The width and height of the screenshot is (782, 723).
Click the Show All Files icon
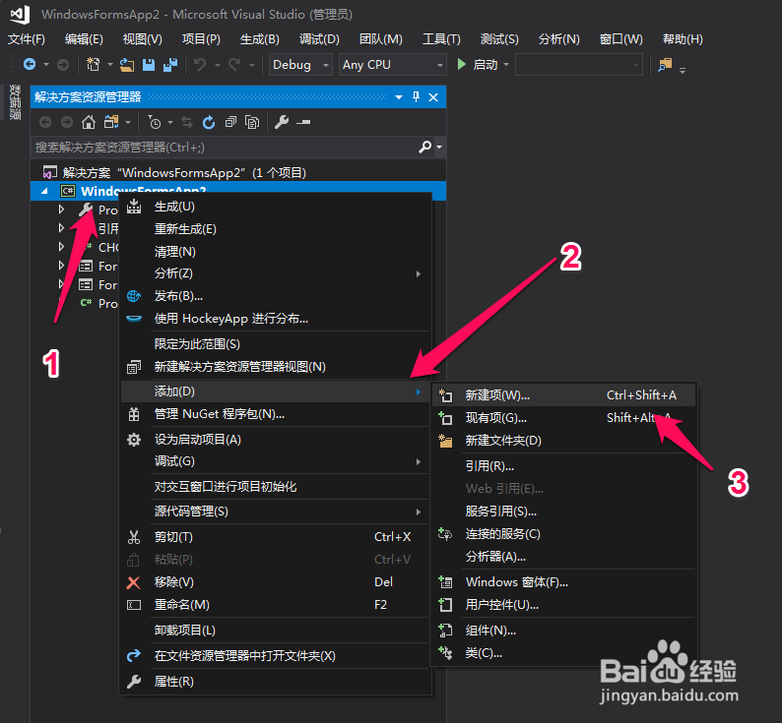(x=252, y=122)
